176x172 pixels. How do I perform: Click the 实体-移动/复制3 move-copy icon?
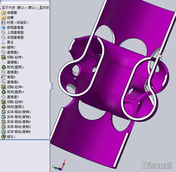point(4,117)
